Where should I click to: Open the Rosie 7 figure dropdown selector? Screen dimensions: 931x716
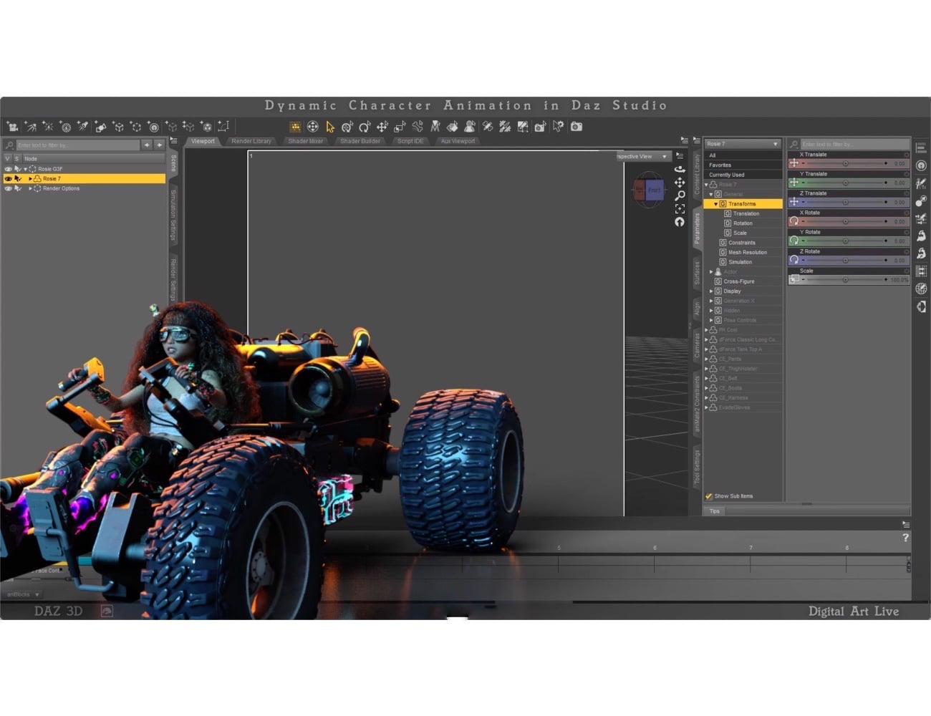(x=742, y=143)
